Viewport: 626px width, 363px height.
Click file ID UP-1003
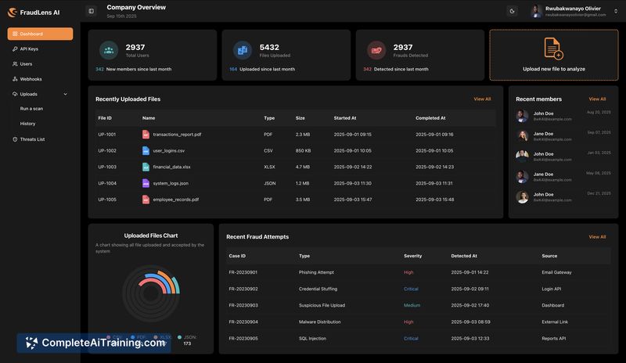pyautogui.click(x=107, y=167)
